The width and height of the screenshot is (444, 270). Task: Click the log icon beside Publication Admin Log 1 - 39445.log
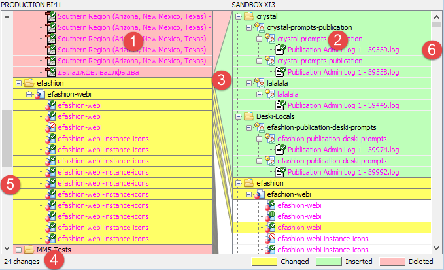pos(281,105)
